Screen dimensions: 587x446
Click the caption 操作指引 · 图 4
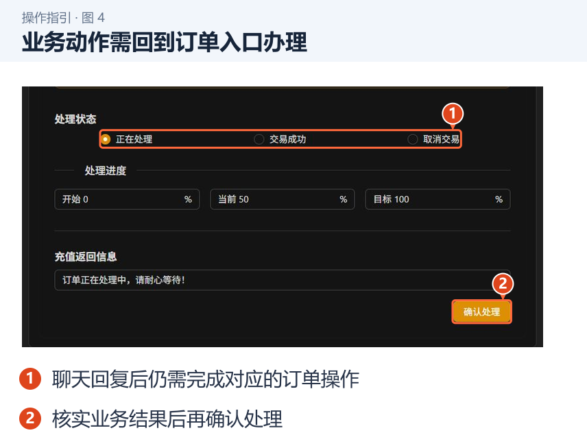pyautogui.click(x=63, y=18)
